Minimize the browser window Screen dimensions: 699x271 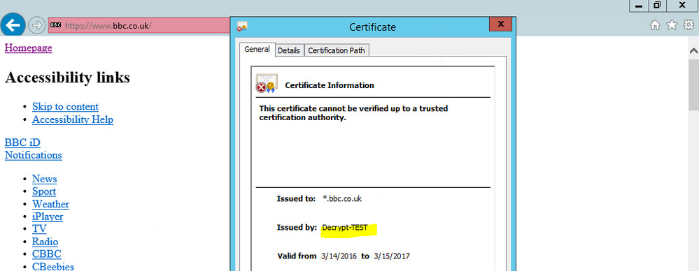point(640,6)
